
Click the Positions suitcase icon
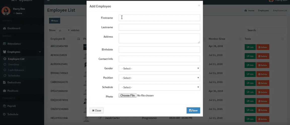pos(5,91)
